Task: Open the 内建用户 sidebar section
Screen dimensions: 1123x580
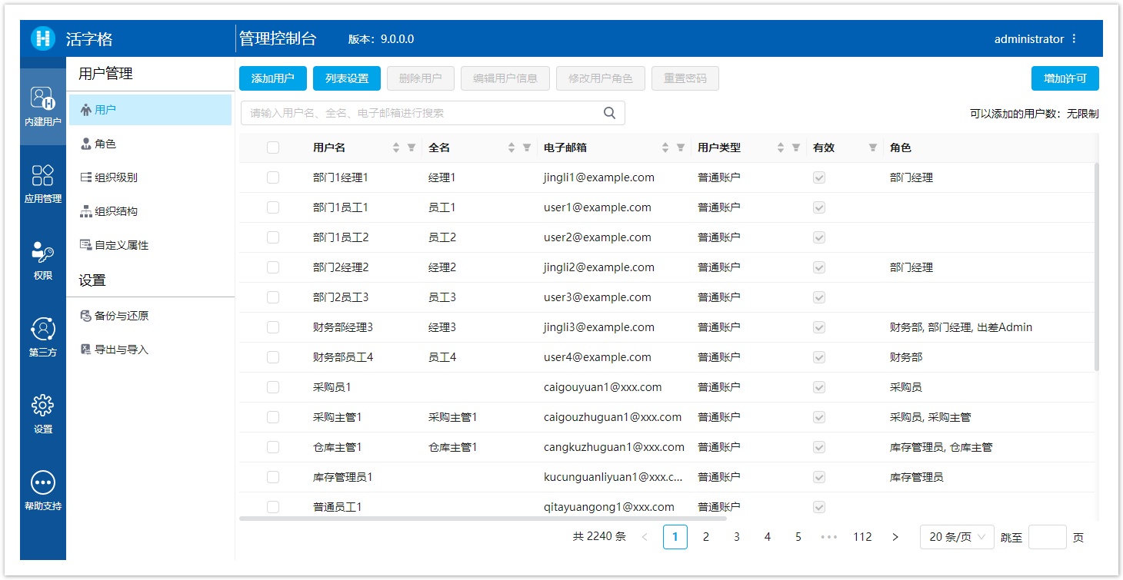Action: click(x=43, y=107)
